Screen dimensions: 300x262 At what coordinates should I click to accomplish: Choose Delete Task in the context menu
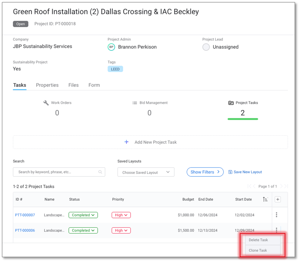pos(258,240)
